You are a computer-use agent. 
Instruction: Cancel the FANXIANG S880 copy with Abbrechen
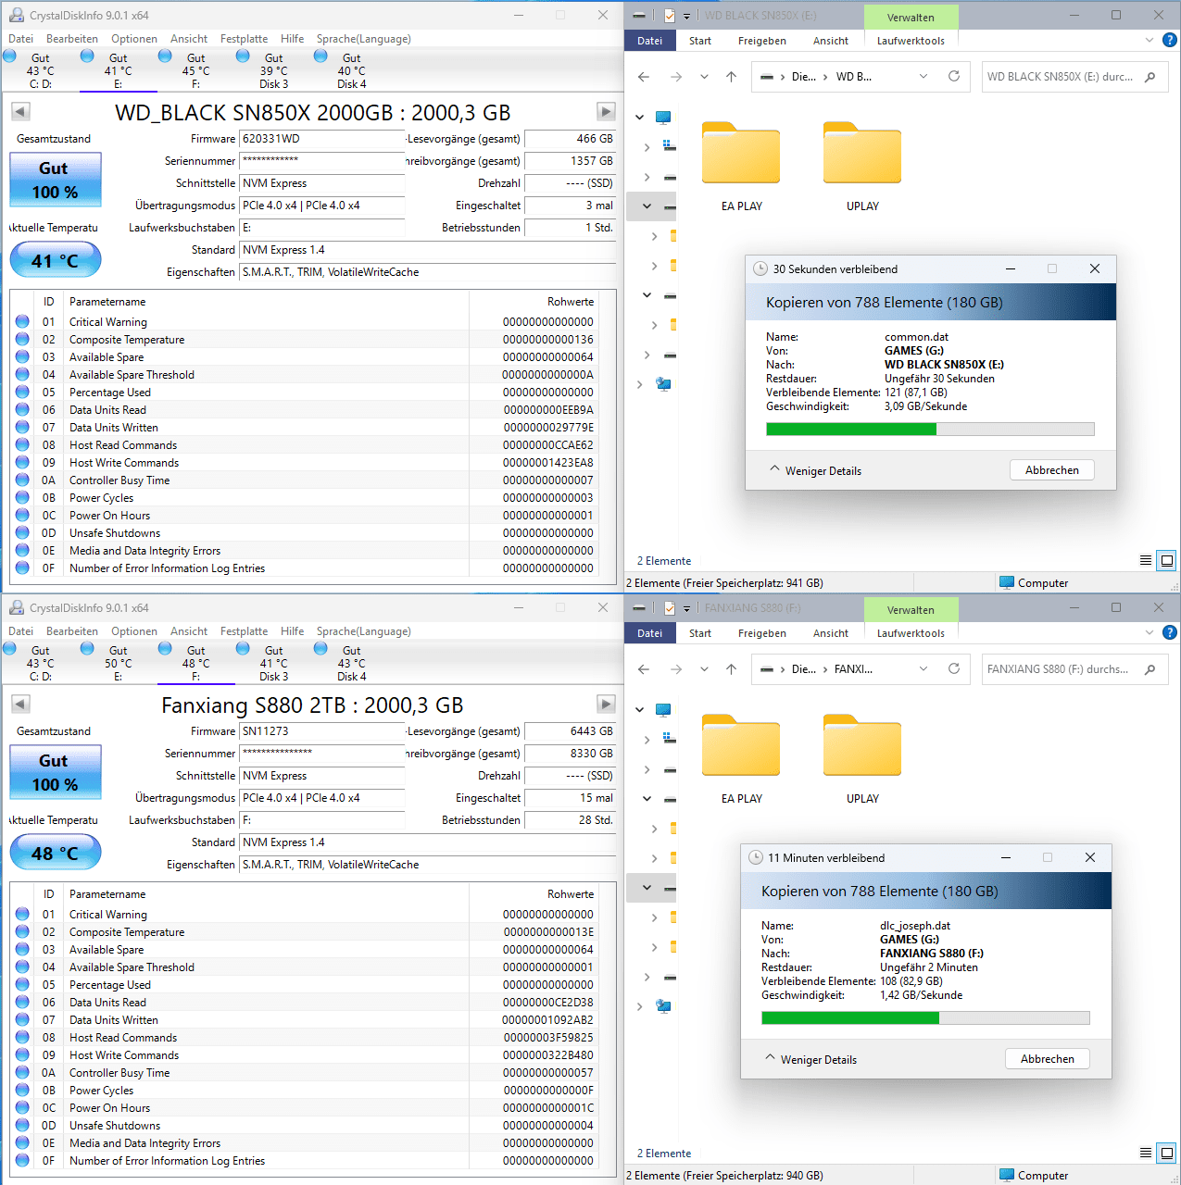pyautogui.click(x=1047, y=1059)
